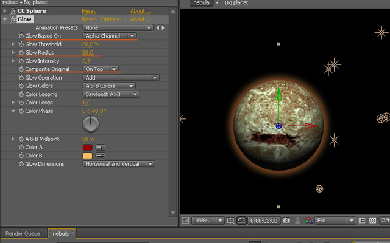Toggle the Glow Colors stopwatch
390x243 pixels.
pos(21,86)
